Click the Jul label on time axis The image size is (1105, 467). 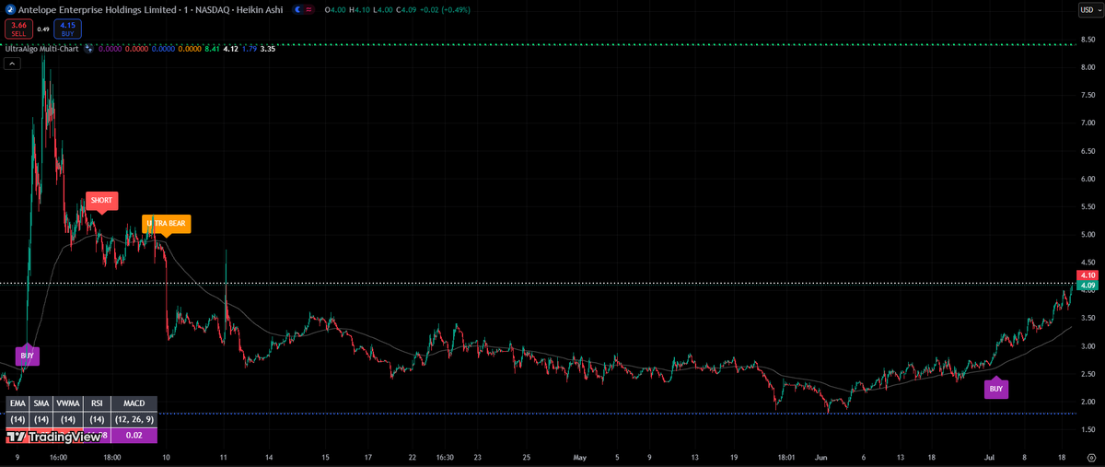[990, 457]
